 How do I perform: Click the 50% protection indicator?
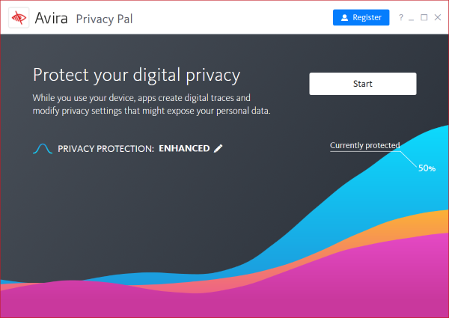click(427, 168)
